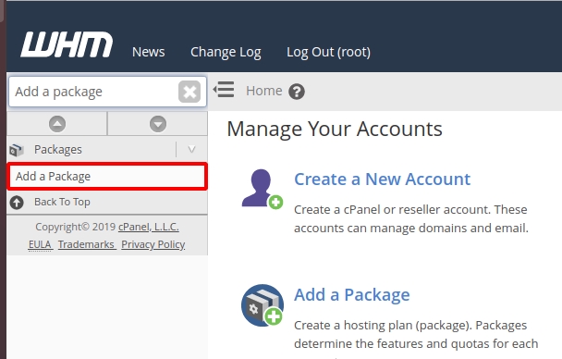Log out of the root account

[328, 53]
